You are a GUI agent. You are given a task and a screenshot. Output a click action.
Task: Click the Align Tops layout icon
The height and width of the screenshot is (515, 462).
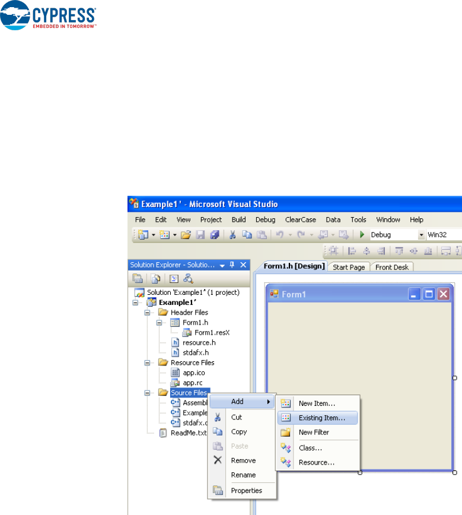[399, 251]
